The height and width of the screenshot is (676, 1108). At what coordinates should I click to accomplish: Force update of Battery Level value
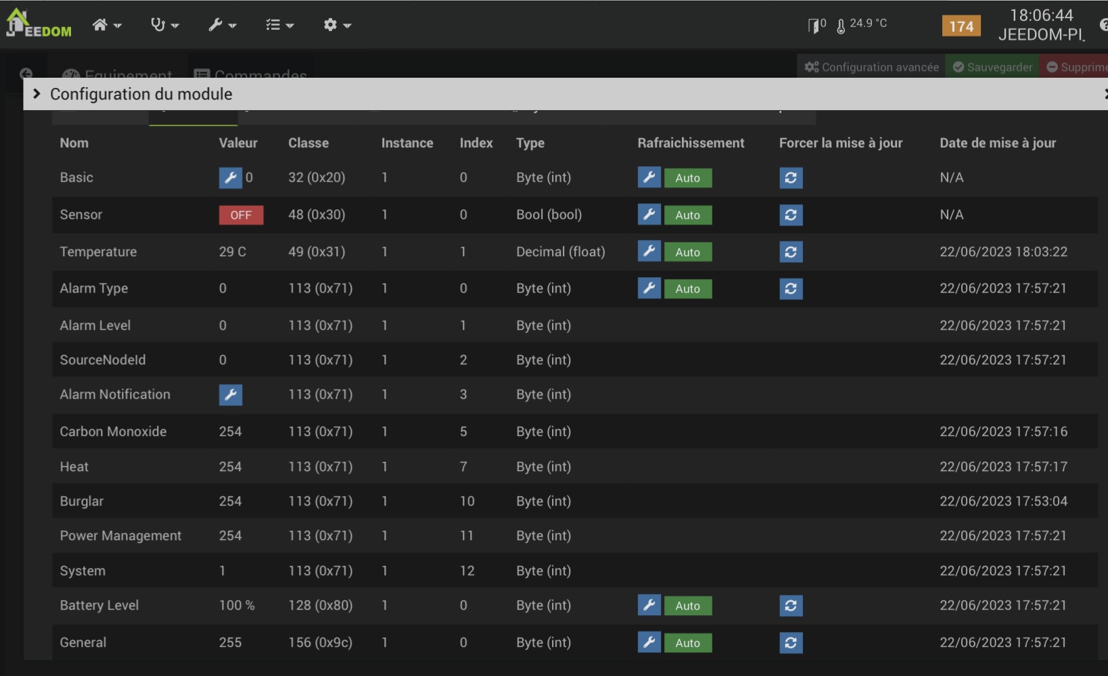click(x=791, y=606)
